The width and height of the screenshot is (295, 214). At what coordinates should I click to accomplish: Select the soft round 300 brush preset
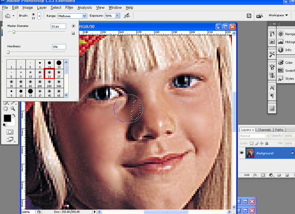(x=59, y=83)
